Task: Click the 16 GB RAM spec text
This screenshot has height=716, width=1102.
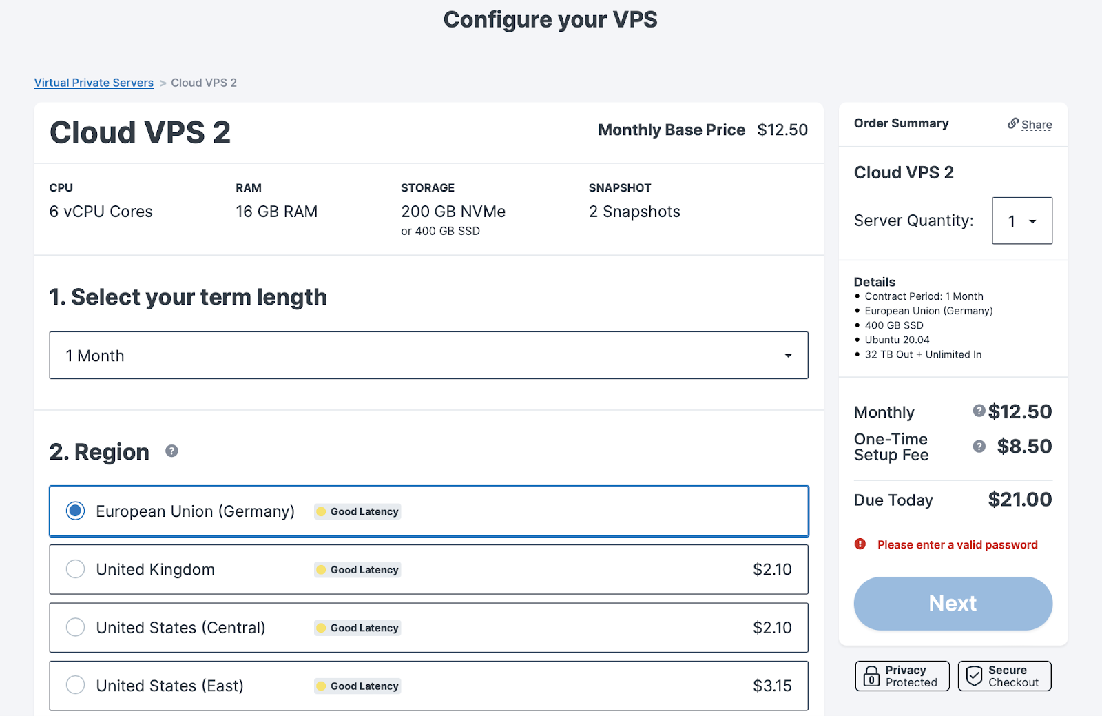Action: tap(277, 212)
